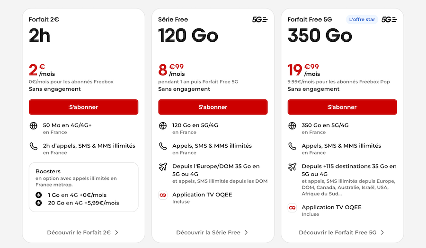
Task: Click pendant 1 an puis Forfait Free 5G note
Action: tap(198, 82)
